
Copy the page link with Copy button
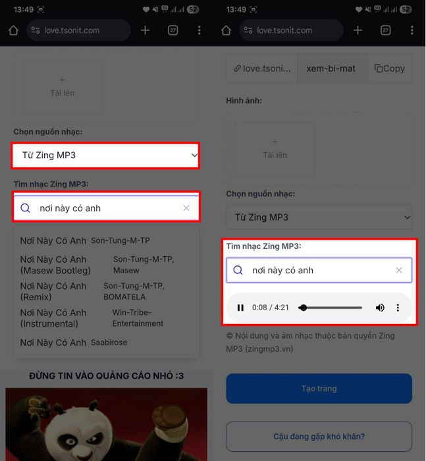coord(390,68)
